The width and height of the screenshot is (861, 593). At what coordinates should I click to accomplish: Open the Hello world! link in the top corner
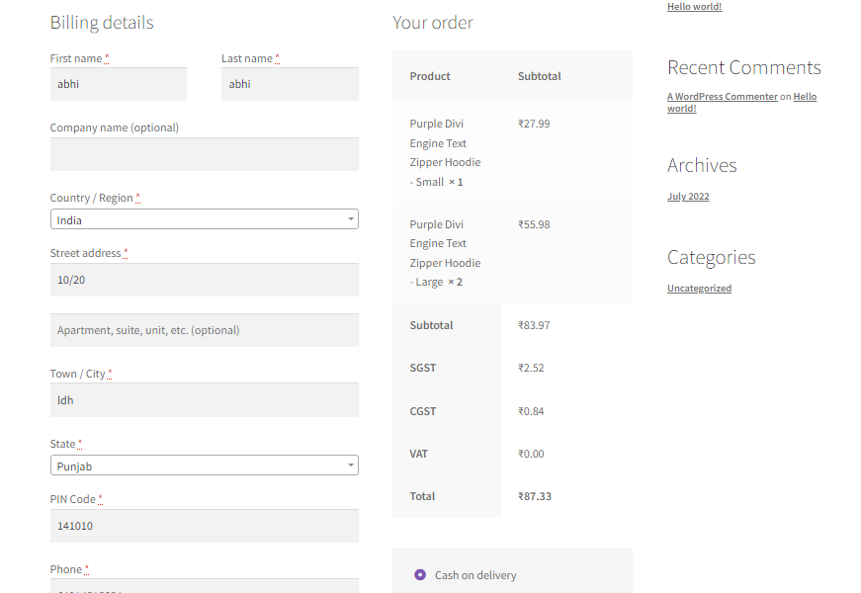click(694, 7)
